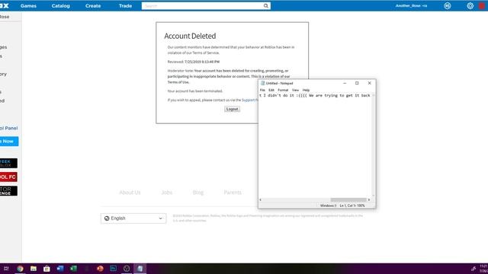The image size is (488, 274).
Task: Open the 'ol Panel' link in the left sidebar
Action: 8,128
